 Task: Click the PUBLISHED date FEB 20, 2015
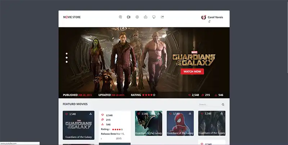(85, 95)
